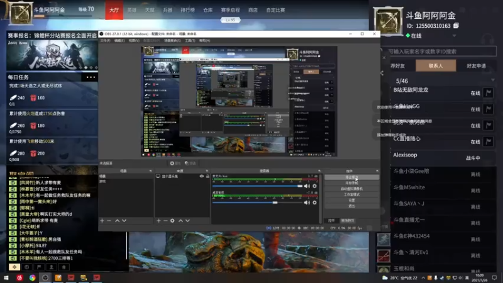Click the OBS exit button in controls
This screenshot has width=503, height=283.
[351, 206]
